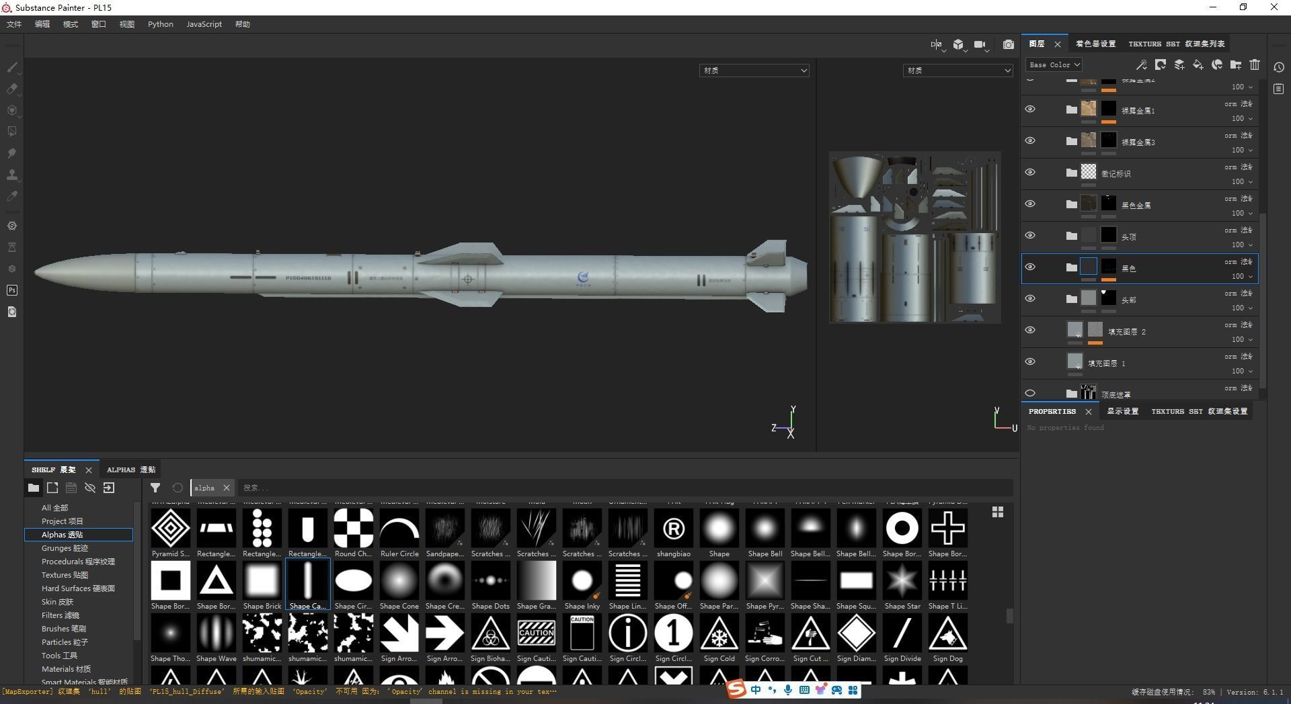Screen dimensions: 1291x704
Task: Hide the 黑色金属 layer
Action: tap(1030, 204)
